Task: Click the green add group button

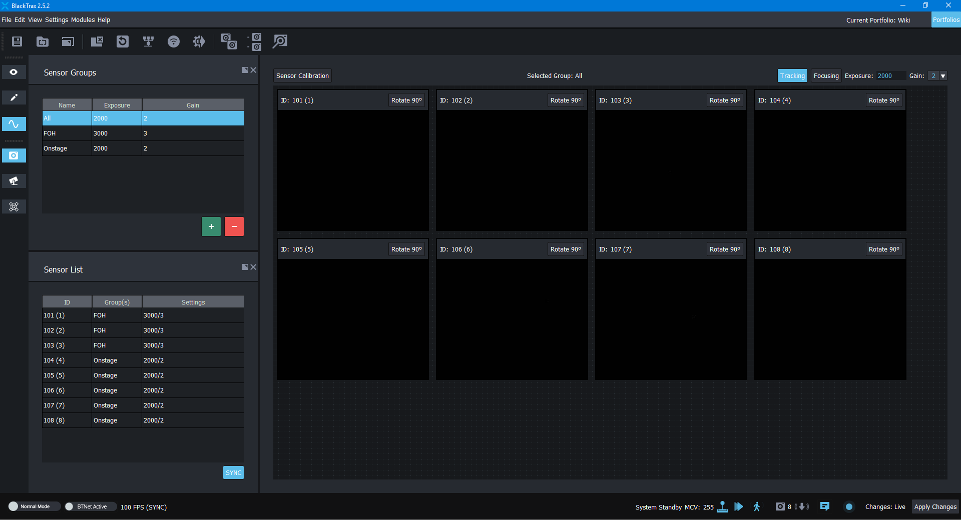Action: coord(211,226)
